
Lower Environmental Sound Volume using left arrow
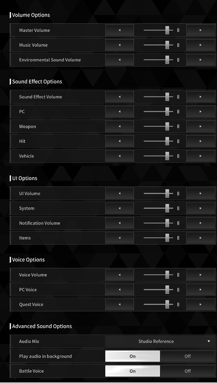(119, 60)
